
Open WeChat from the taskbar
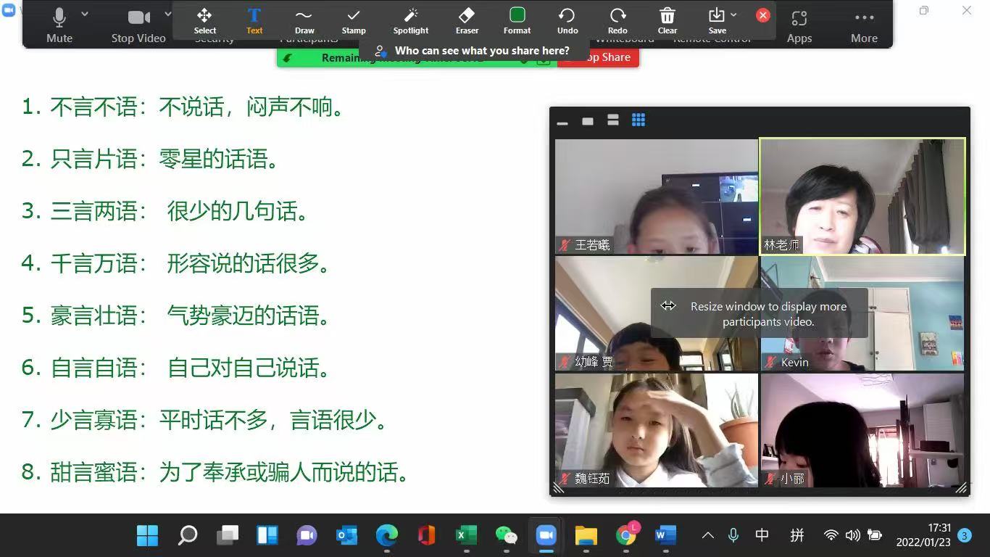pyautogui.click(x=506, y=535)
